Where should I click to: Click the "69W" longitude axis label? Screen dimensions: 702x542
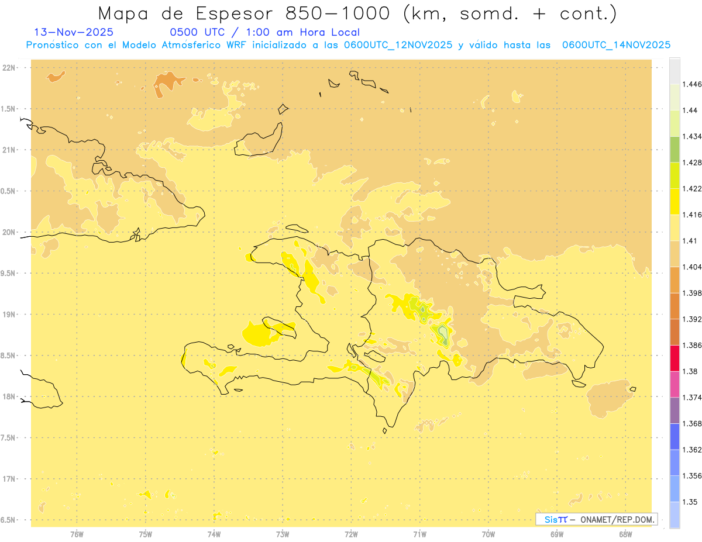point(557,534)
